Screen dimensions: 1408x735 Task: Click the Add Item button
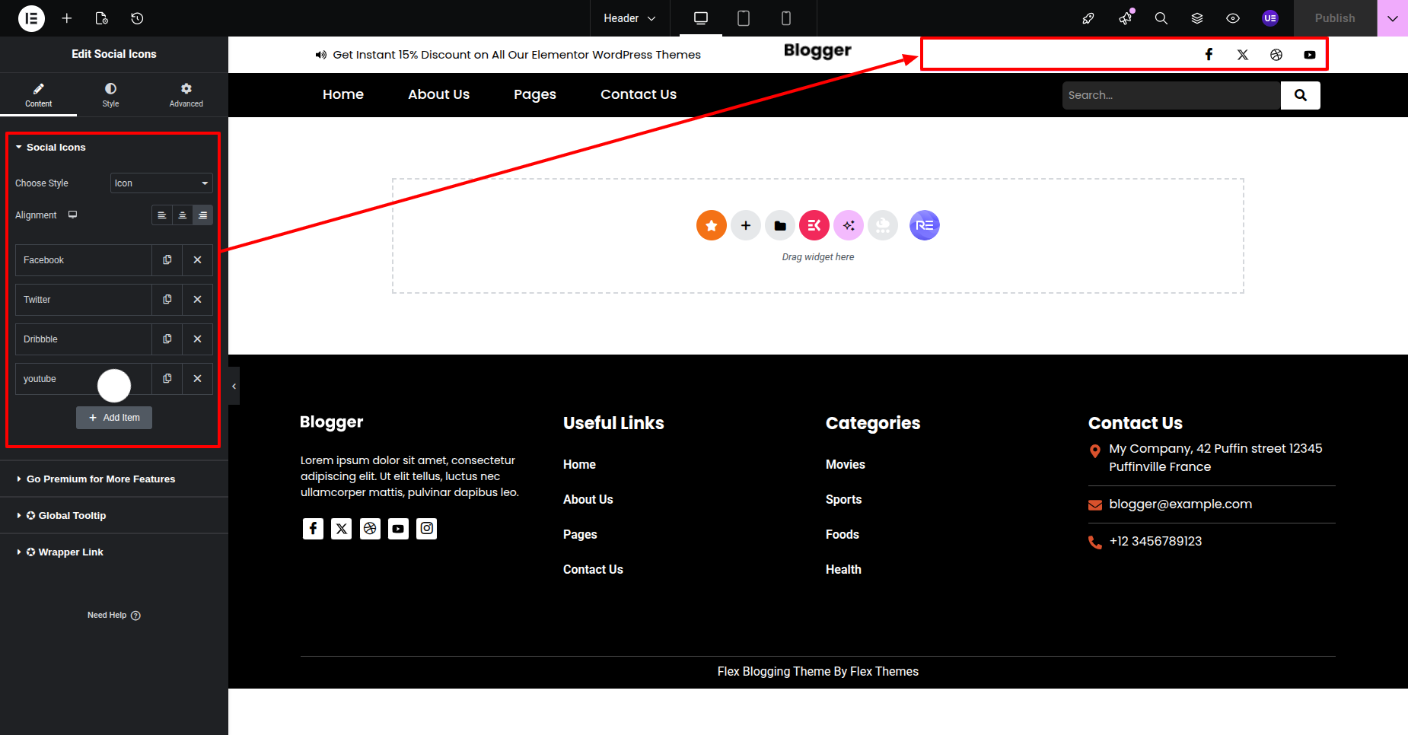pyautogui.click(x=114, y=418)
